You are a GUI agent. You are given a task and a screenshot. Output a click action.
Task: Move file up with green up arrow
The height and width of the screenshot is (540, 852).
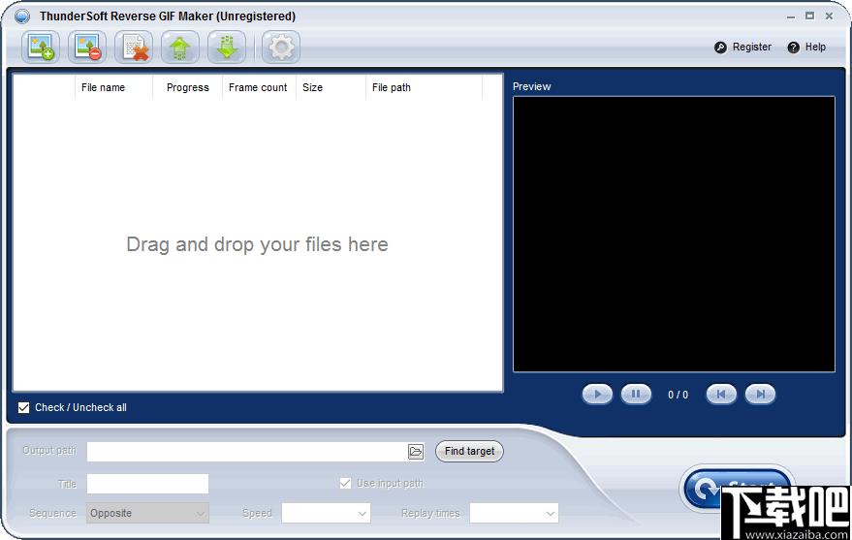point(180,48)
